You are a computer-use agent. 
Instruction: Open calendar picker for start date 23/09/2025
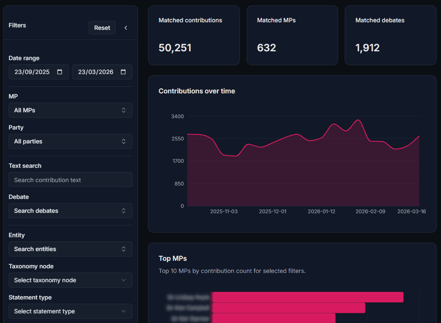pyautogui.click(x=60, y=72)
